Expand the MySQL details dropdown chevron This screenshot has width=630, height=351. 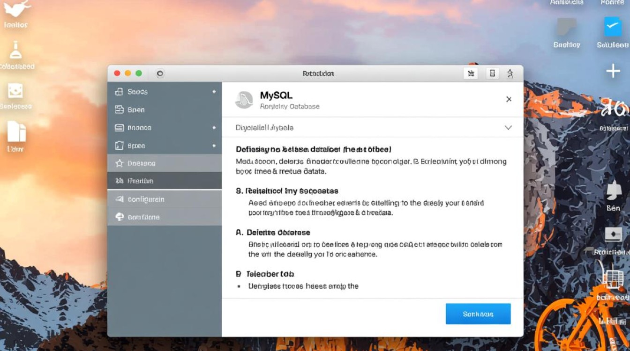point(508,127)
